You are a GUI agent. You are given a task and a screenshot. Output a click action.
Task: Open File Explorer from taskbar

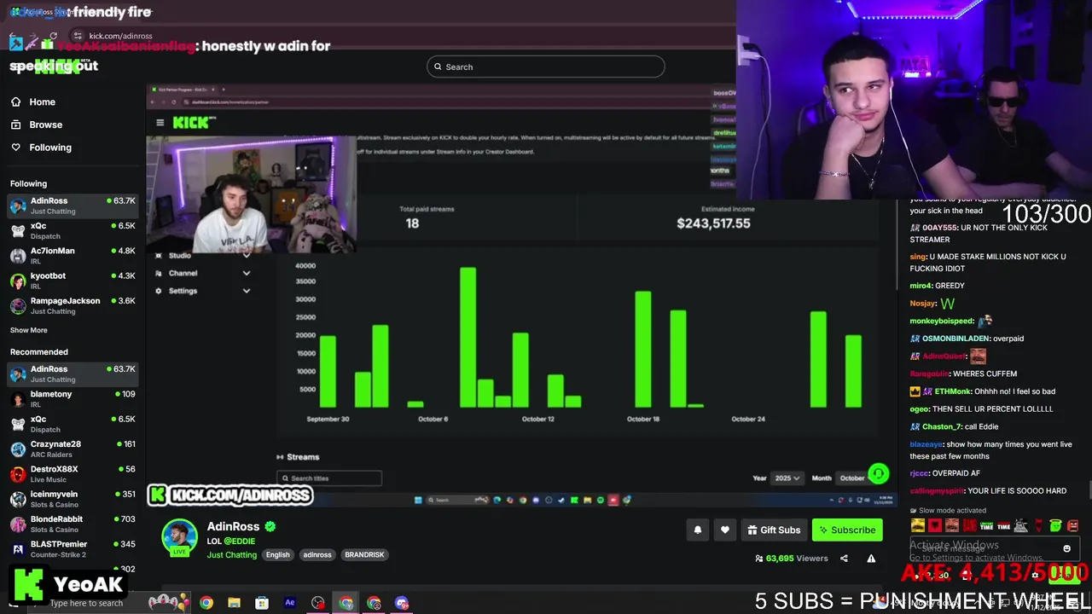pyautogui.click(x=234, y=603)
